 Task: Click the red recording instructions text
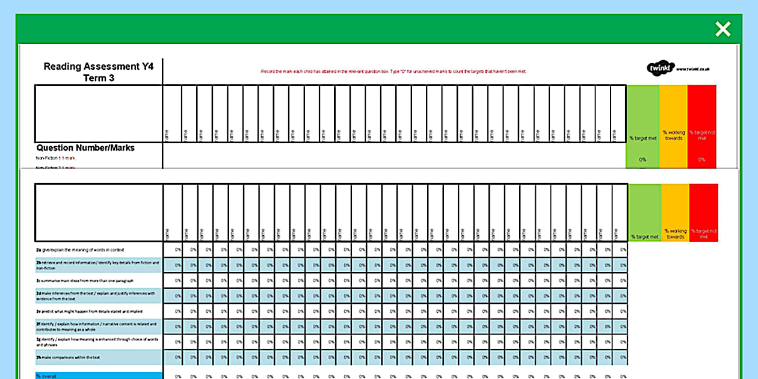point(394,70)
